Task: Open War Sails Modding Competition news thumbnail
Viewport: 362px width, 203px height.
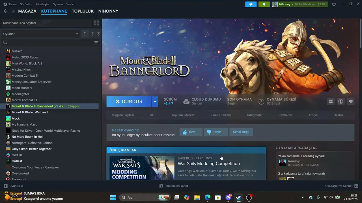Action: coord(142,168)
